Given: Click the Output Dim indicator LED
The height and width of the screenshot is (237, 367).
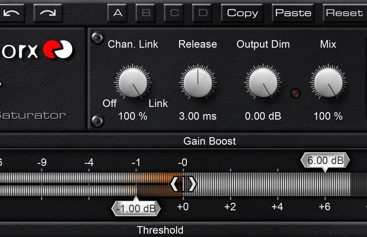Looking at the screenshot, I should pos(295,93).
